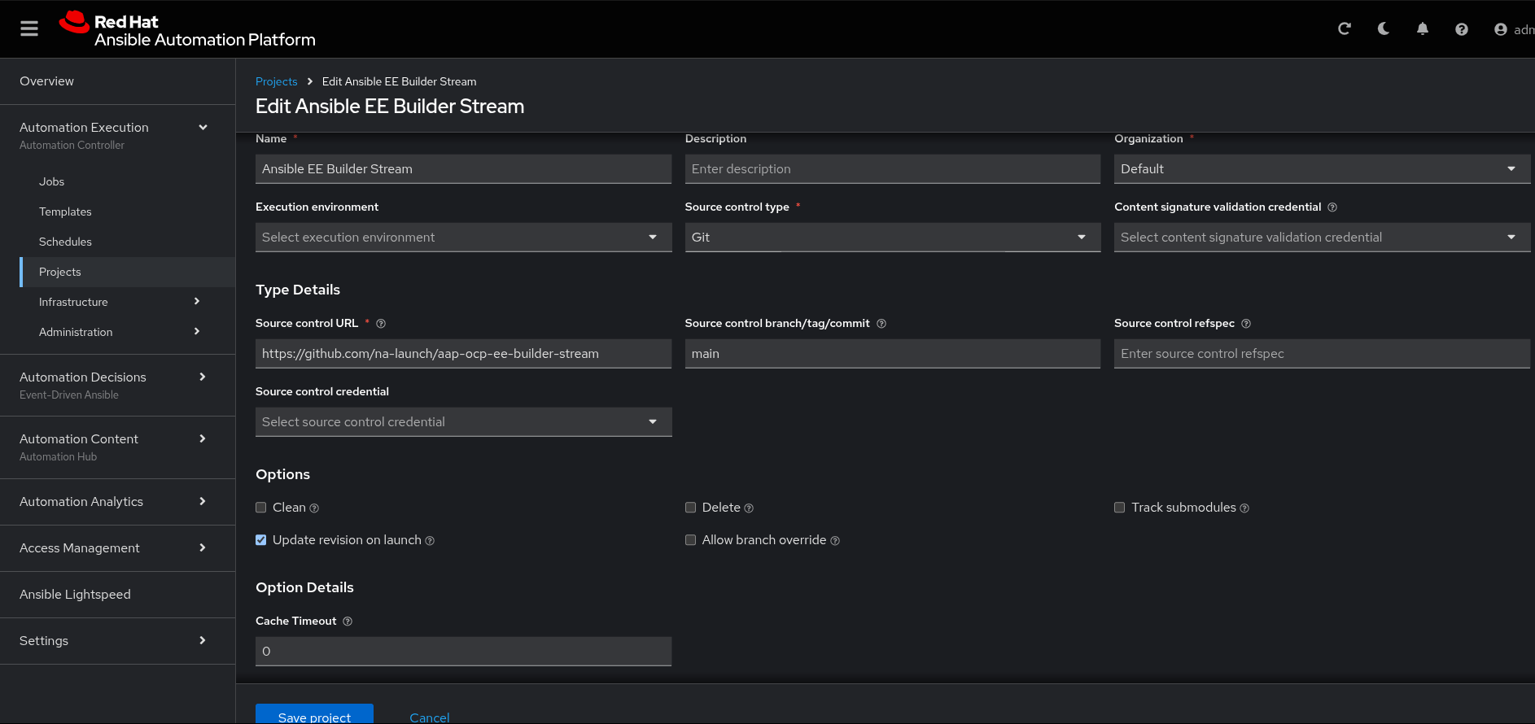The width and height of the screenshot is (1535, 724).
Task: Go to Jobs in sidebar
Action: (51, 181)
